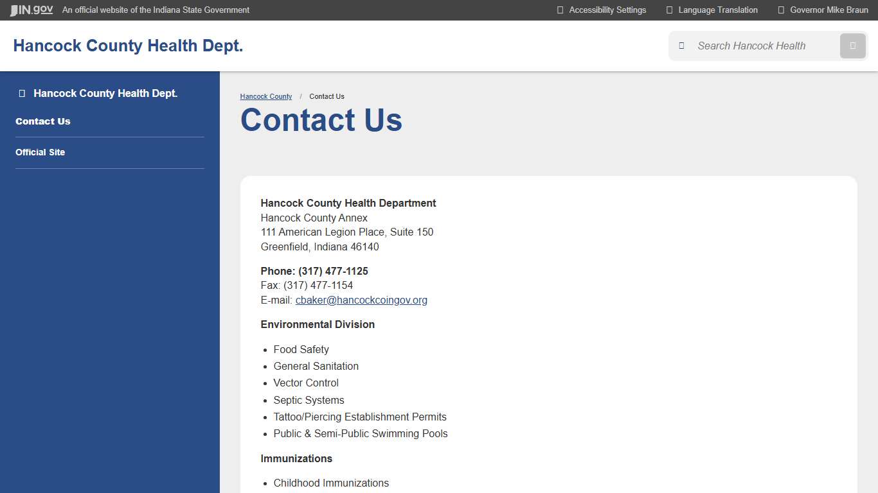Screen dimensions: 878x493
Task: Open Official Site from the sidebar menu
Action: click(x=40, y=152)
